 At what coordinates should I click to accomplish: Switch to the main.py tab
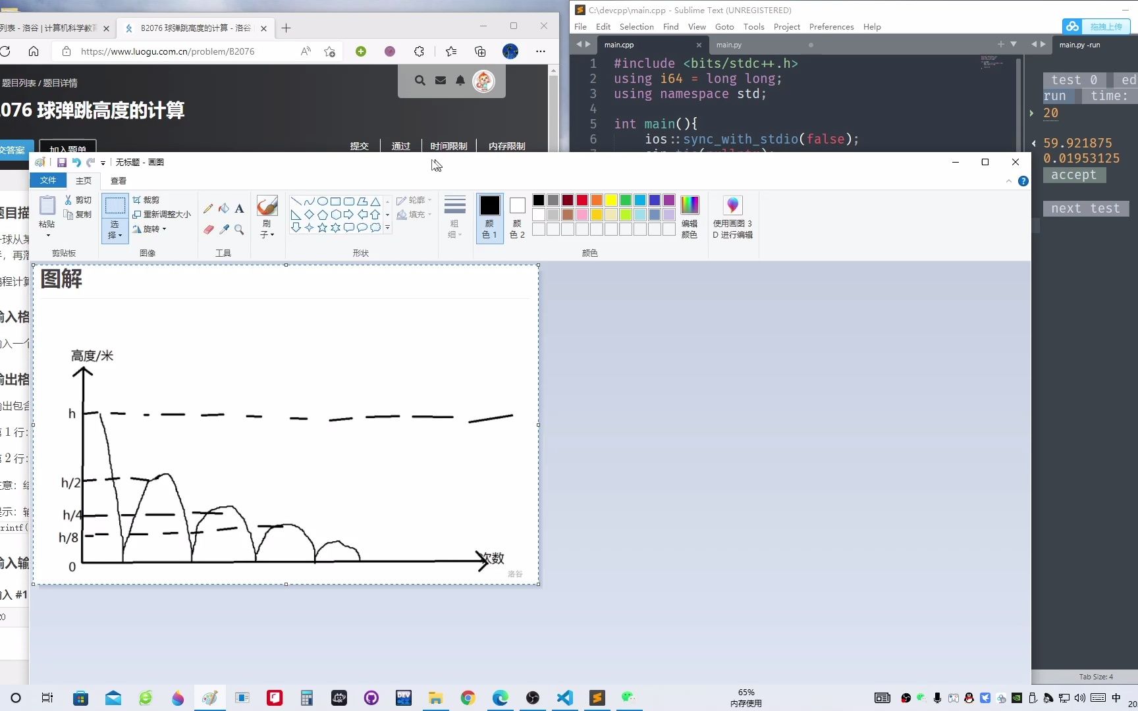(x=728, y=45)
